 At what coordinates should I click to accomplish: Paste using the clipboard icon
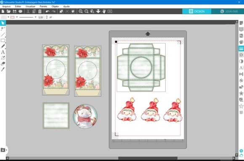[x=40, y=11]
